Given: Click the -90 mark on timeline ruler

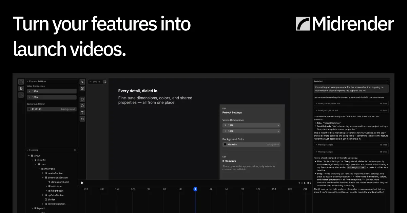Looking at the screenshot, I should pyautogui.click(x=148, y=189).
